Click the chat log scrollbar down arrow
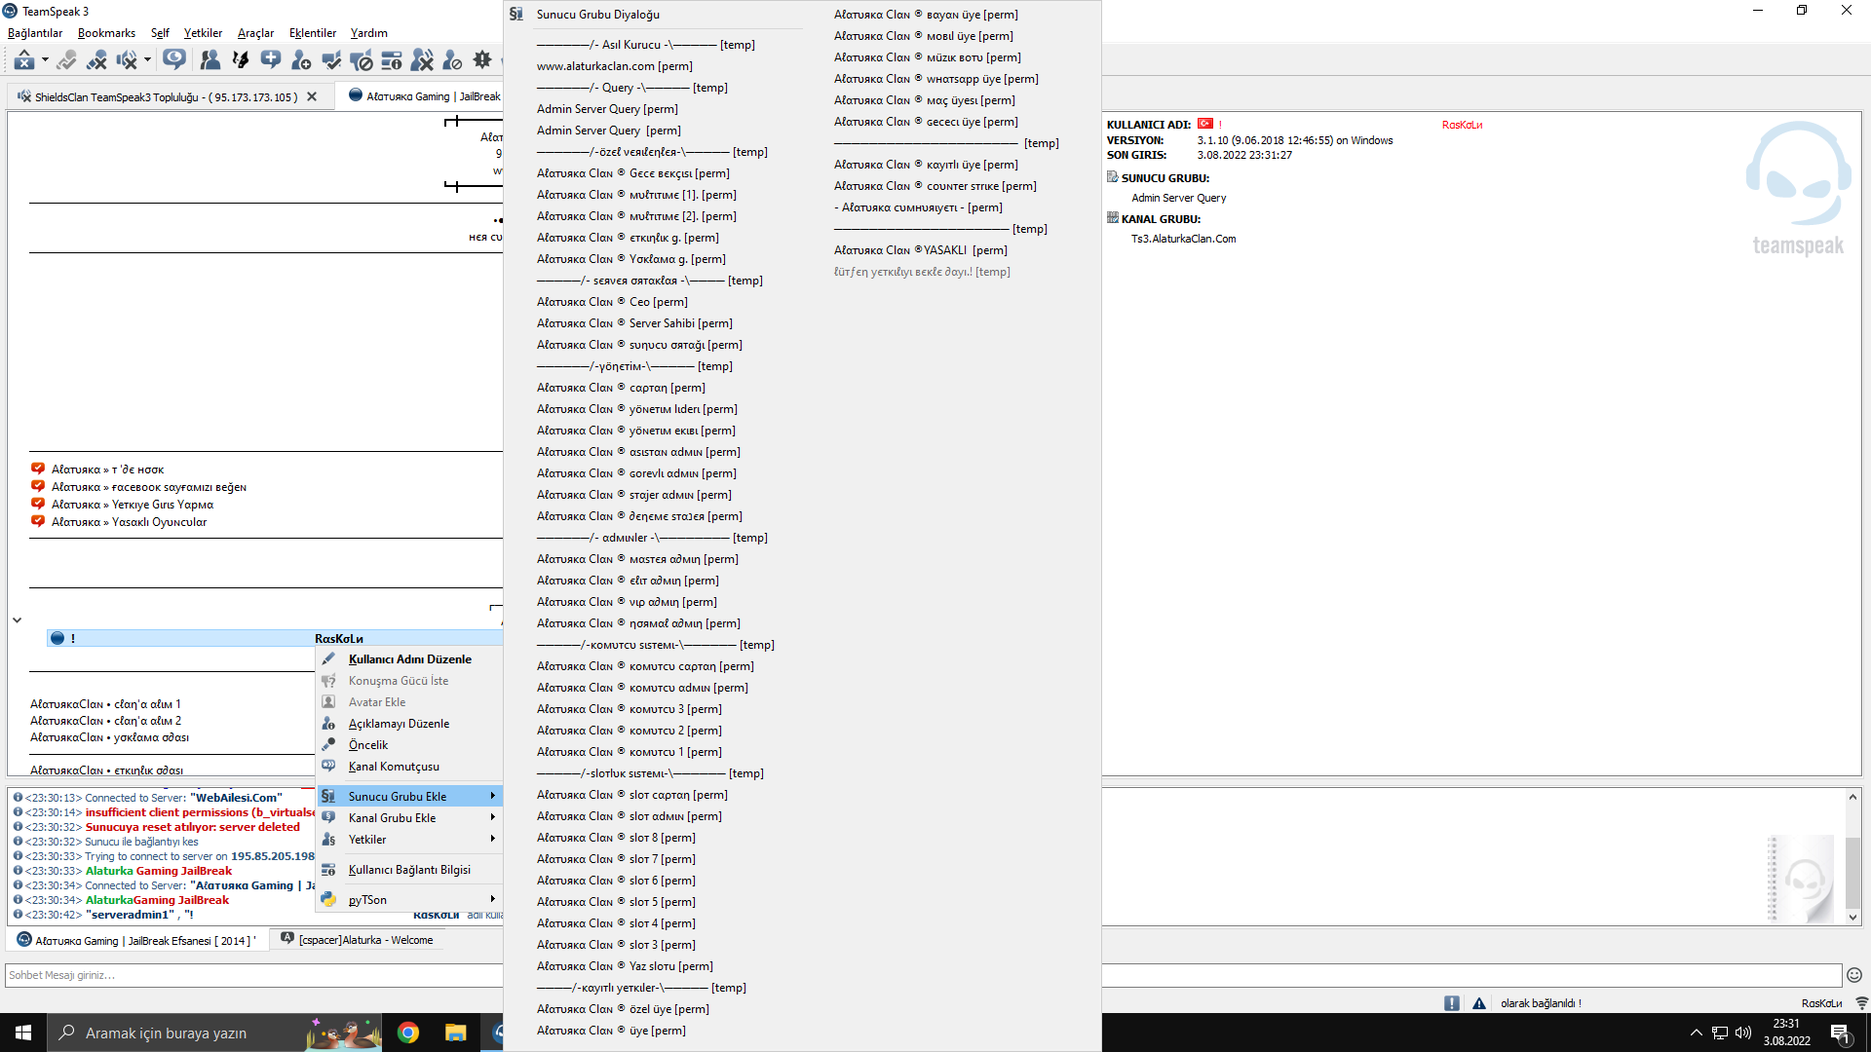The image size is (1871, 1052). [x=1852, y=918]
